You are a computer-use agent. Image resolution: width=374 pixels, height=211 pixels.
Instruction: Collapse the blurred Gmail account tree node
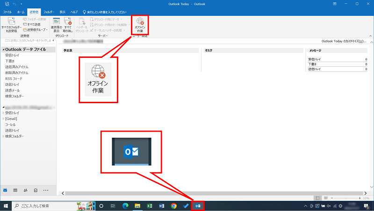point(3,108)
